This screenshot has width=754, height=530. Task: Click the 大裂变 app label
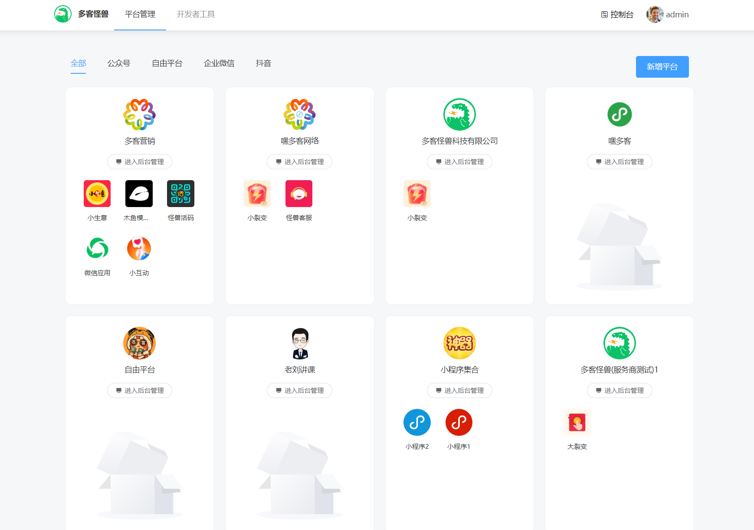[x=577, y=447]
